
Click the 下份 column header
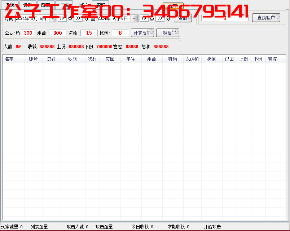click(x=258, y=59)
